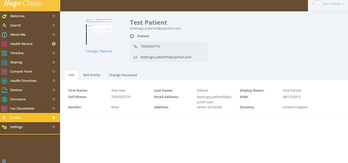Click the Devices icon in sidebar
348x163 pixels.
point(4,90)
